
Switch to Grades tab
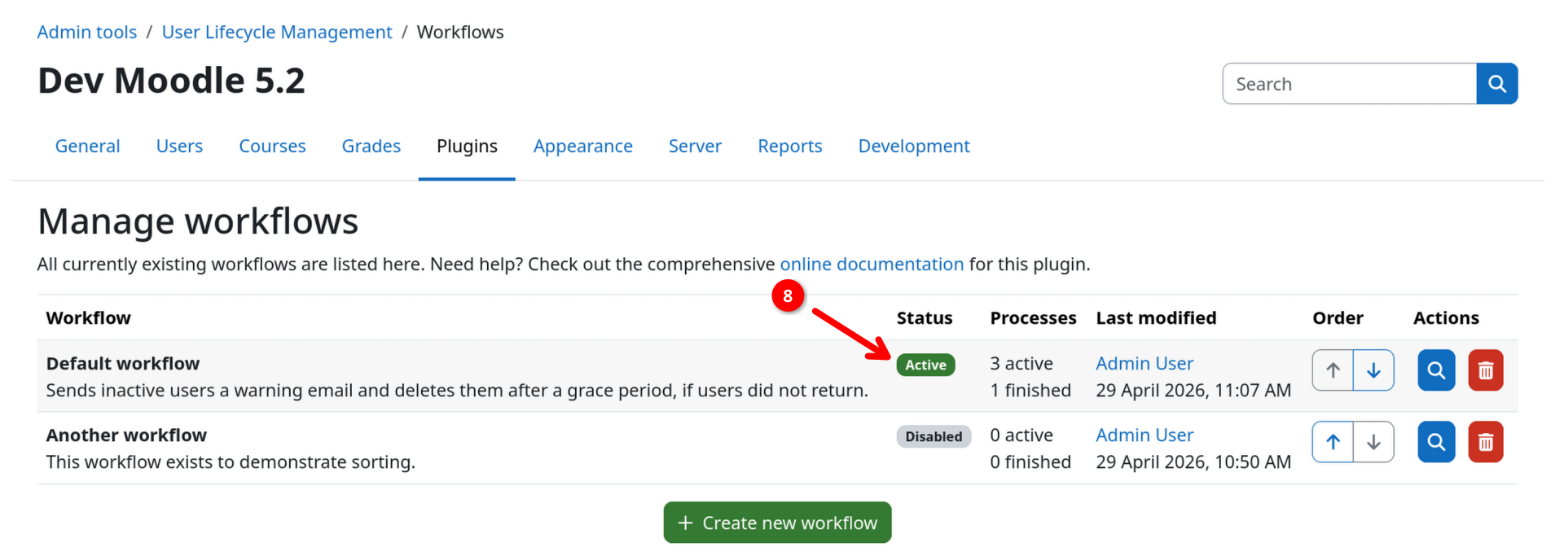[x=371, y=147]
